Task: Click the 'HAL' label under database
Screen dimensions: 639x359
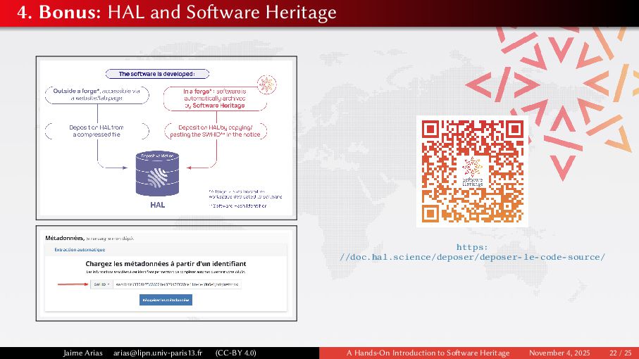Action: point(157,205)
